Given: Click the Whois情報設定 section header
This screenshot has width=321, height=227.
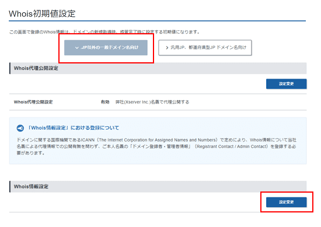Looking at the screenshot, I should point(158,187).
